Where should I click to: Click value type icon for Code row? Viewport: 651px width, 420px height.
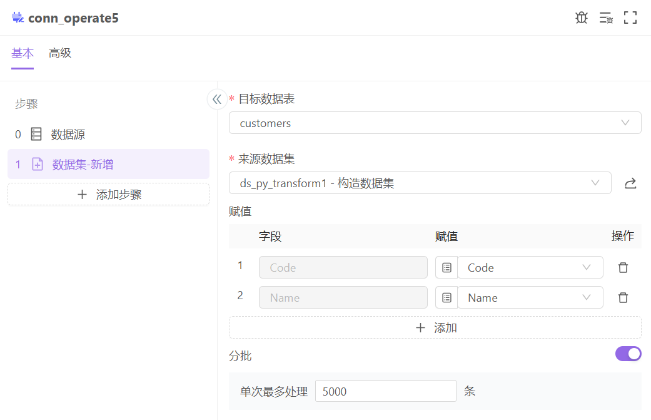point(447,267)
